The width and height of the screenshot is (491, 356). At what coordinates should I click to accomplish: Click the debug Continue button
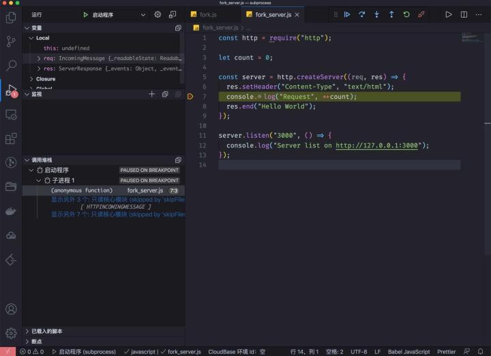pos(346,14)
